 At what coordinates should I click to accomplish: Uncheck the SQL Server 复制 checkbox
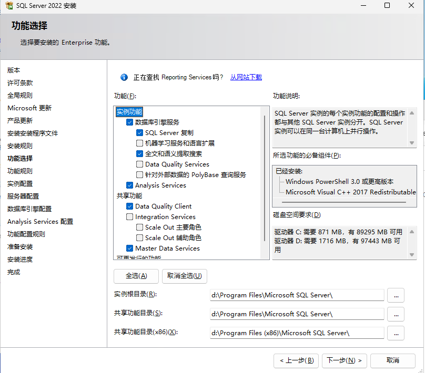(x=139, y=132)
